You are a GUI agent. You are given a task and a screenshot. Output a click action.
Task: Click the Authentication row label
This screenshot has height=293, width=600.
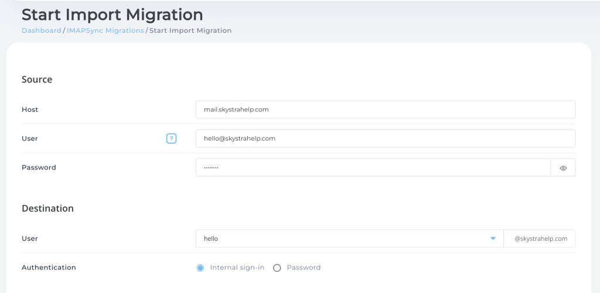coord(49,268)
